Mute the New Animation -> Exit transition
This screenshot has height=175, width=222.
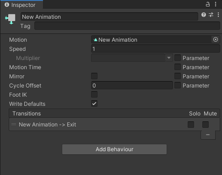(x=206, y=125)
